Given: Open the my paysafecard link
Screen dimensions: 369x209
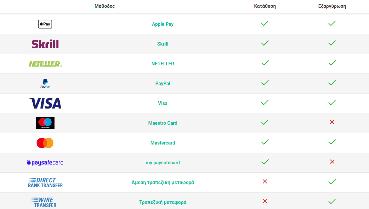Looking at the screenshot, I should (163, 163).
